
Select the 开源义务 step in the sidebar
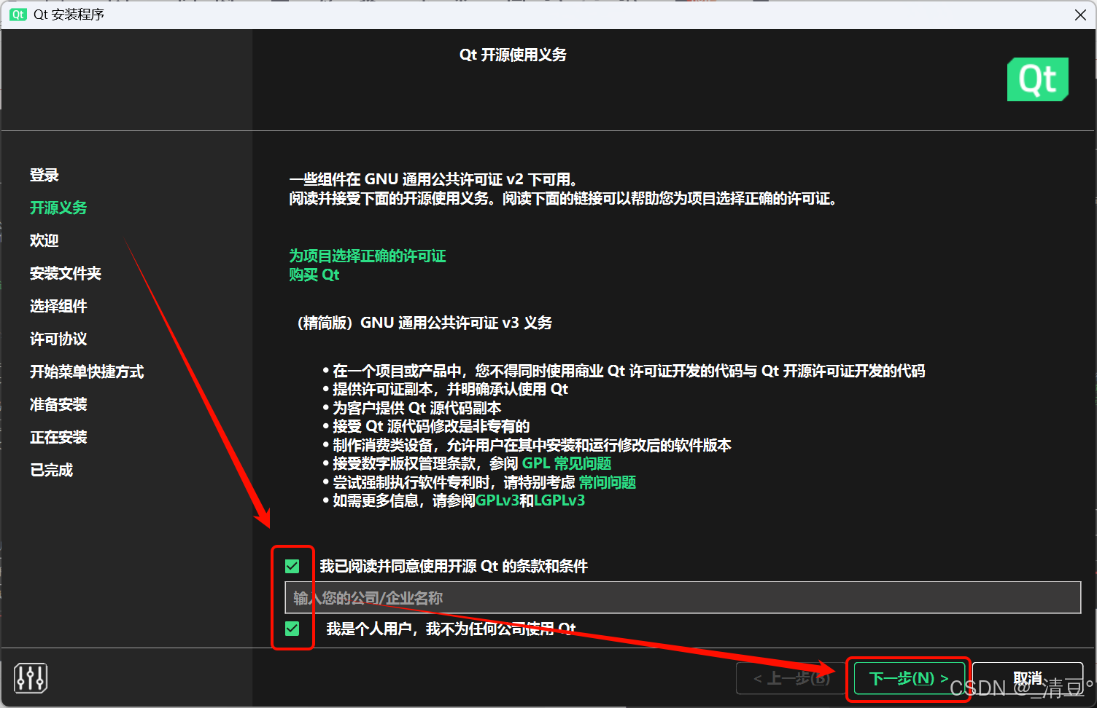click(x=58, y=208)
